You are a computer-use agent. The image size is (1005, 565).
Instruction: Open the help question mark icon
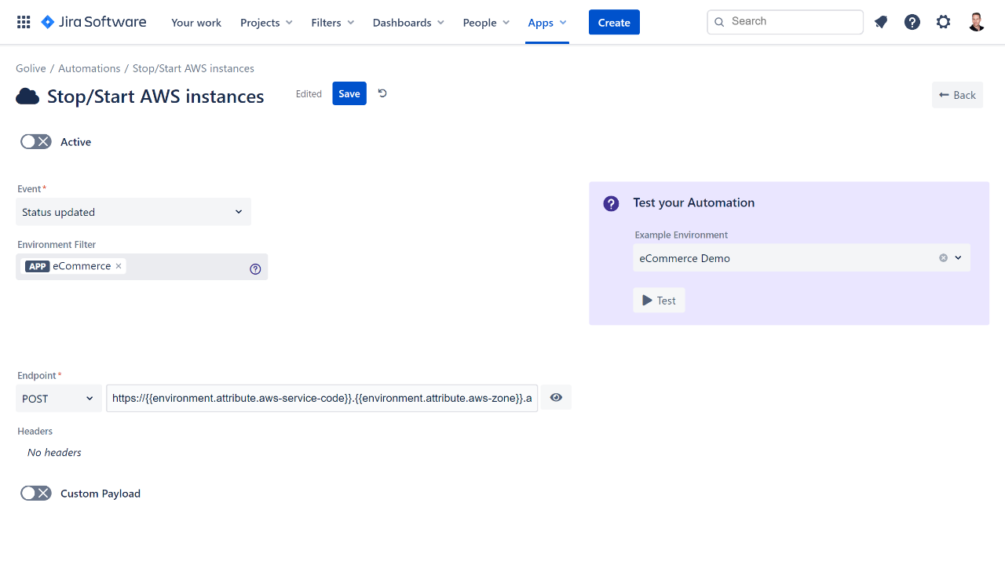[912, 22]
